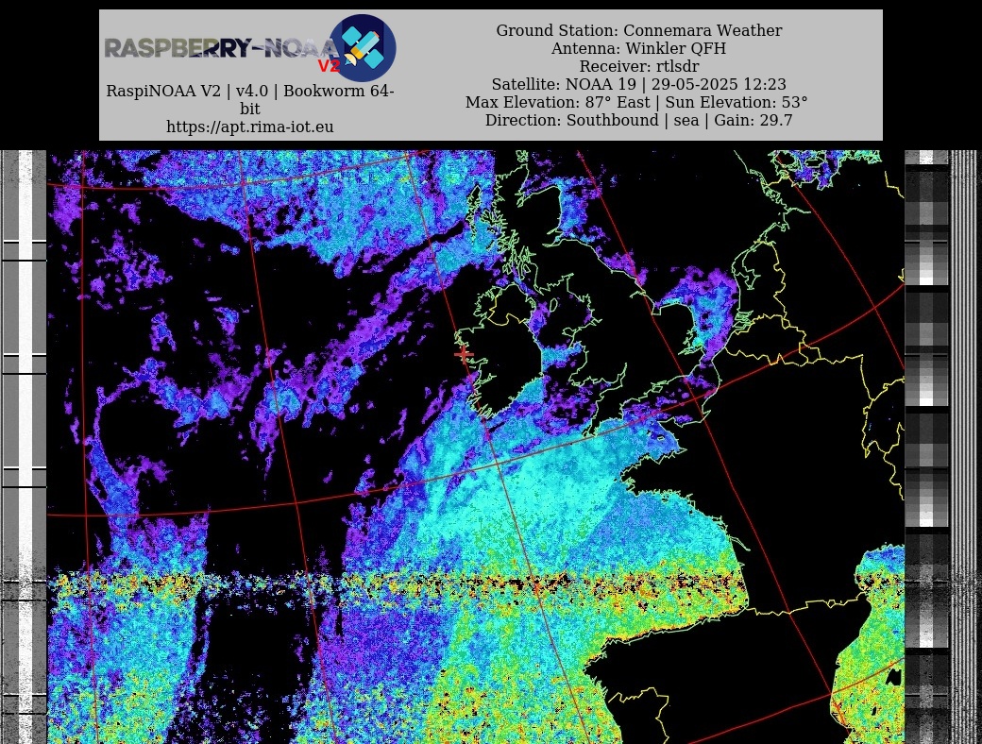The width and height of the screenshot is (982, 744).
Task: Click 'Ground Station: Connemara Weather' text
Action: [639, 31]
